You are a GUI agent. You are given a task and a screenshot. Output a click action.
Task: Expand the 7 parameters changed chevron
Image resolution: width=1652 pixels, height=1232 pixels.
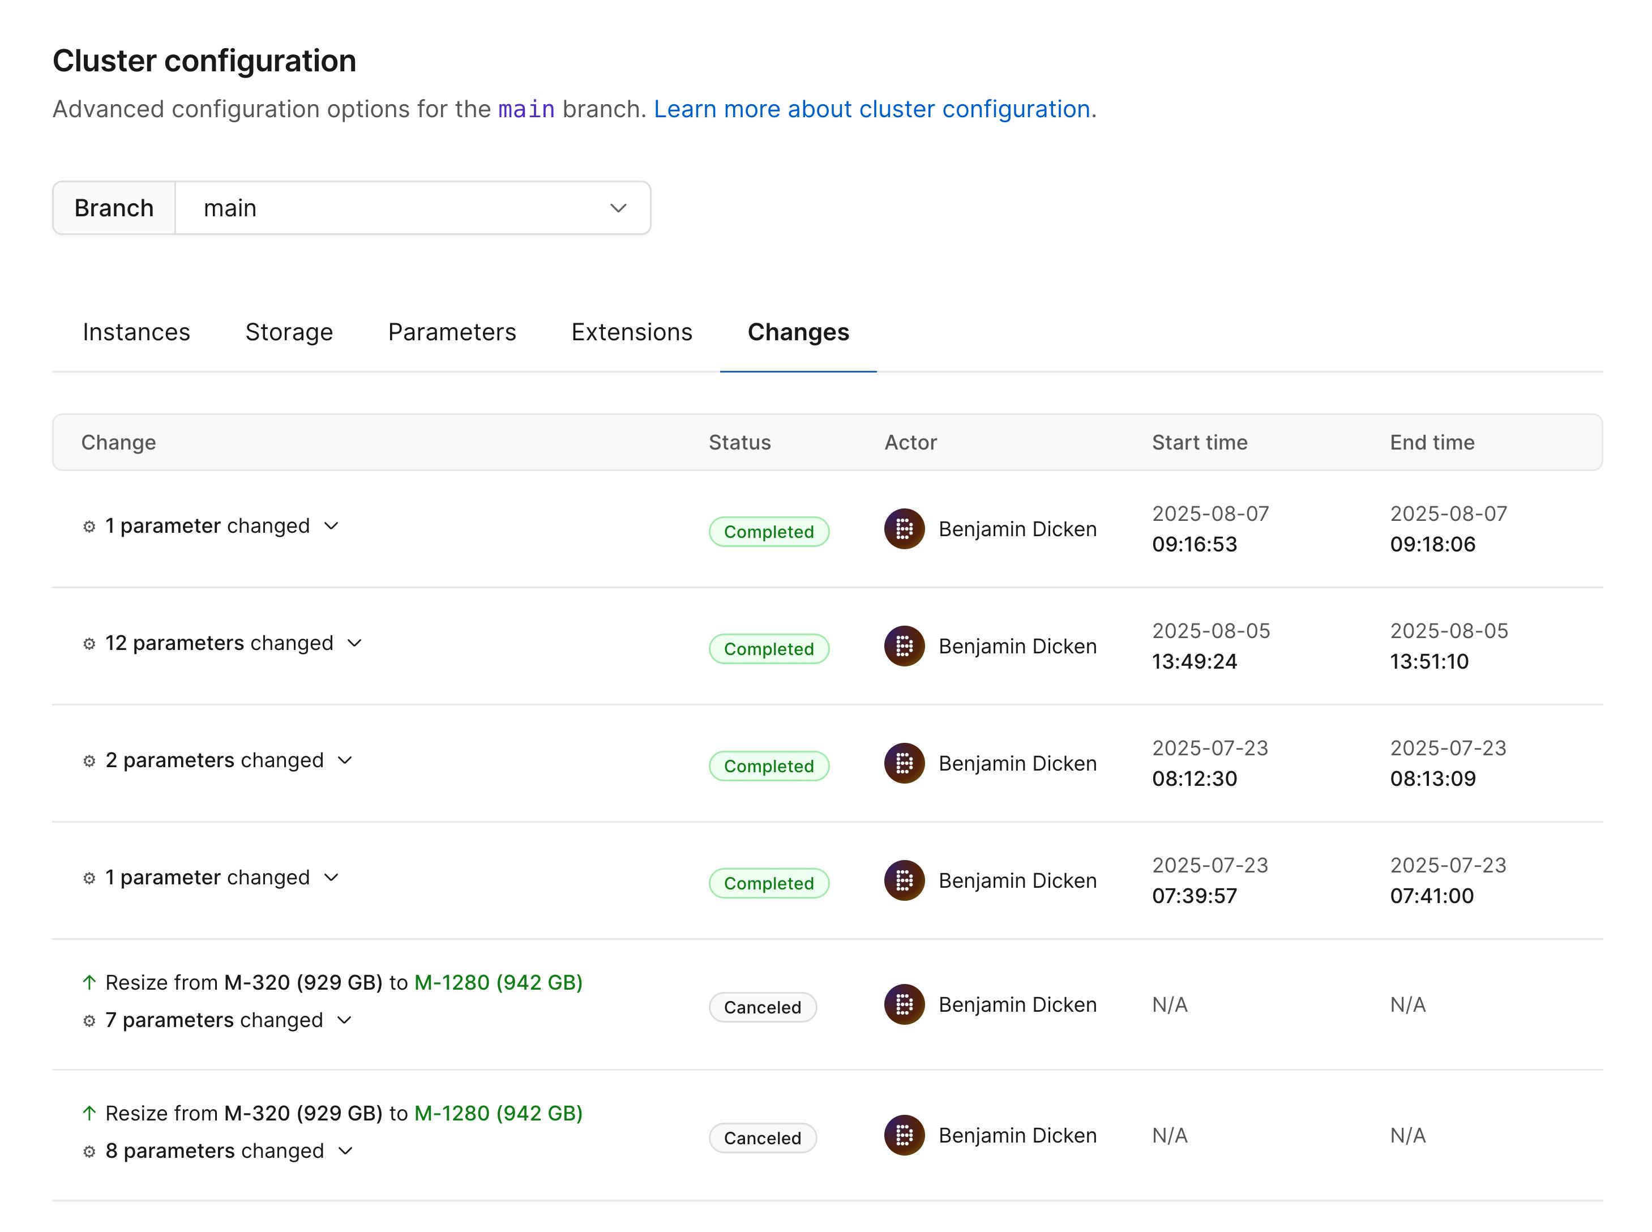click(344, 1020)
